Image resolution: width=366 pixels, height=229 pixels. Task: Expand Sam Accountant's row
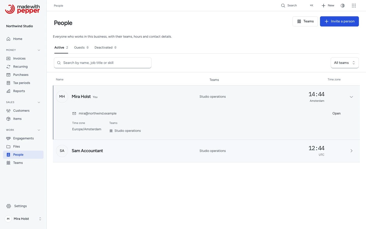tap(352, 151)
